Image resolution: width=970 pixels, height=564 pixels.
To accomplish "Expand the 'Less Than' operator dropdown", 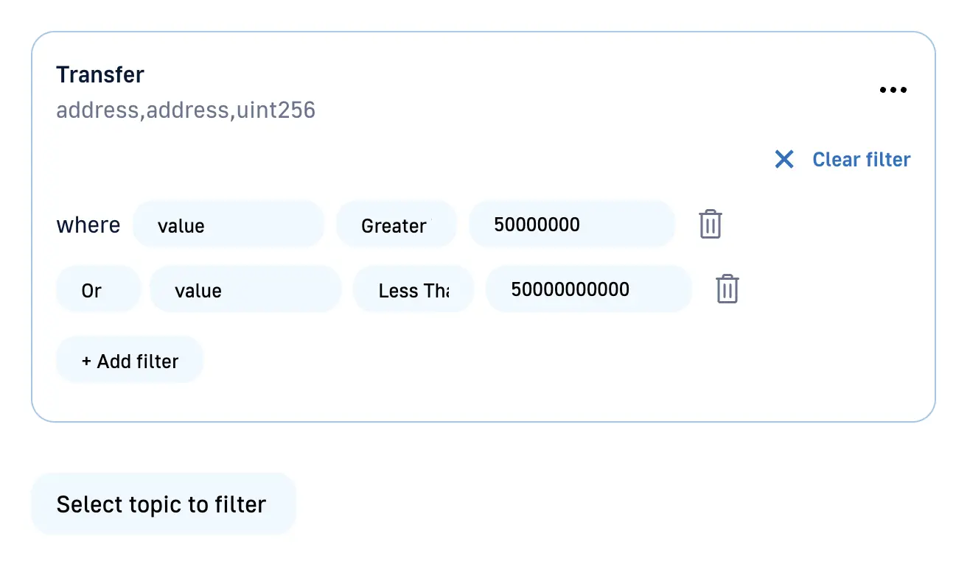I will click(x=413, y=290).
